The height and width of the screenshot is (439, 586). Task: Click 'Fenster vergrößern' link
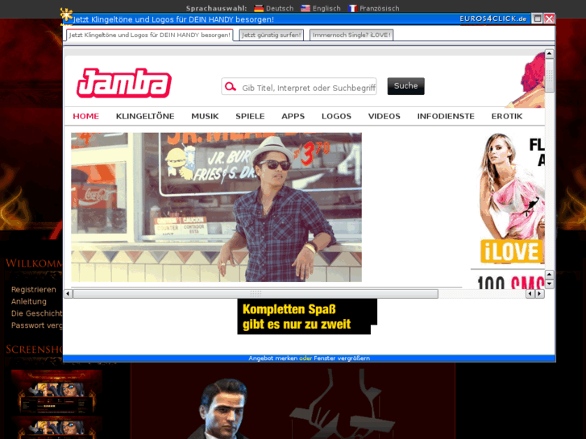click(x=342, y=358)
